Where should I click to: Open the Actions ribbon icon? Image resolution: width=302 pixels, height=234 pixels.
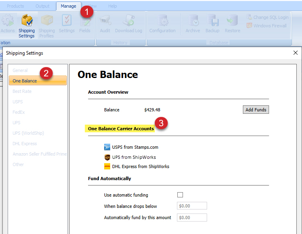(8, 23)
